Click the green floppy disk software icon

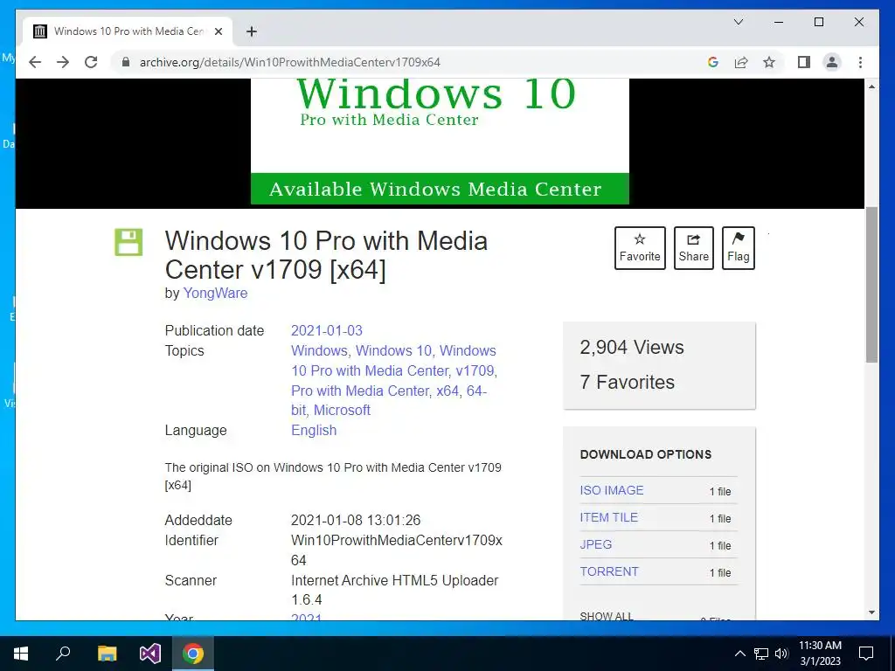click(x=128, y=242)
